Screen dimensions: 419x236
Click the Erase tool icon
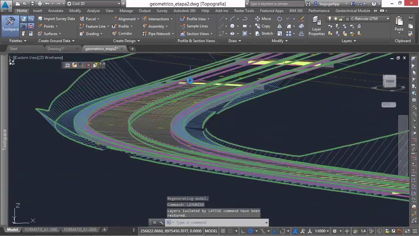tap(301, 19)
